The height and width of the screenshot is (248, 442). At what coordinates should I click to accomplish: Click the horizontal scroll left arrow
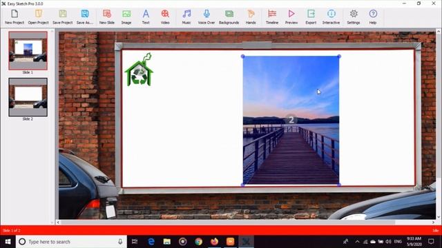coord(58,223)
